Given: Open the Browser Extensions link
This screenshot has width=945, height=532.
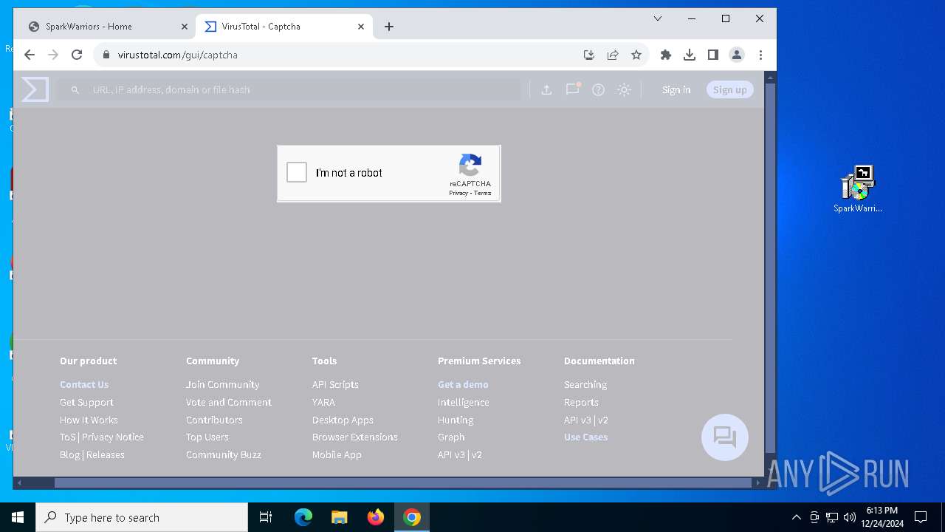Looking at the screenshot, I should (355, 437).
